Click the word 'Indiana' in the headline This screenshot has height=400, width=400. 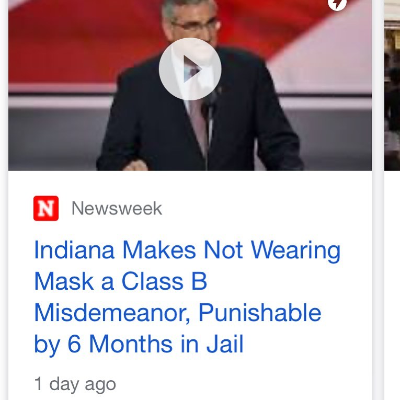[x=74, y=250]
